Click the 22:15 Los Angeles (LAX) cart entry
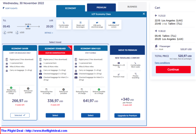 click(x=169, y=20)
